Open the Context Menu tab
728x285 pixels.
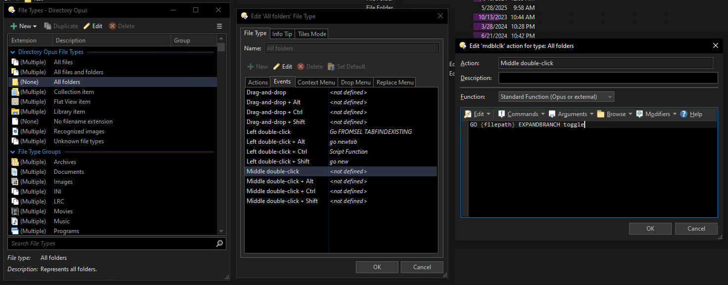(316, 82)
